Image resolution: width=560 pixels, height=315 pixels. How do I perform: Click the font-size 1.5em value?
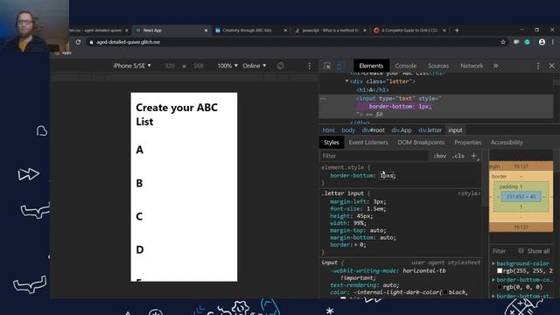[375, 209]
